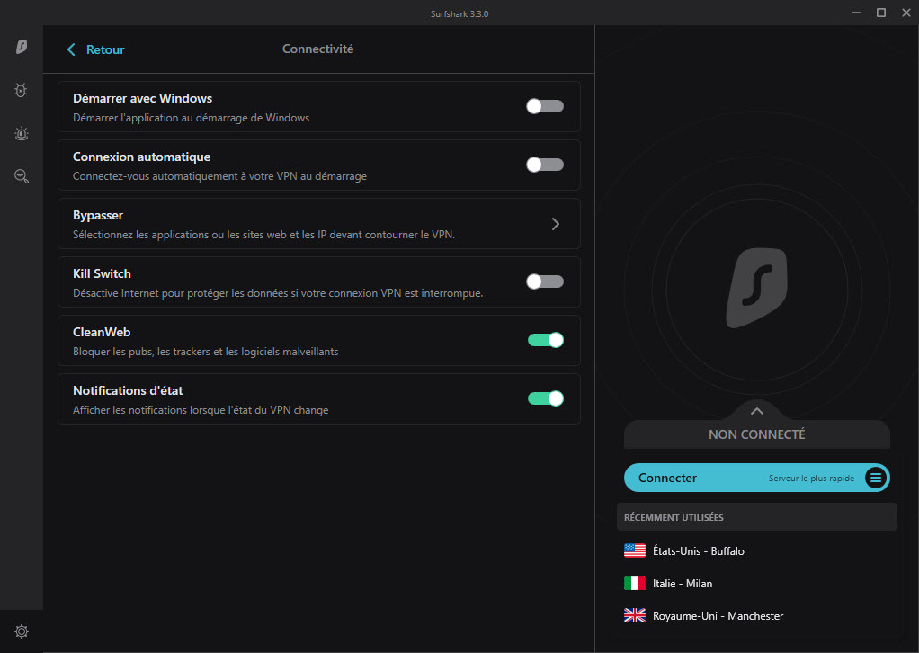Turn on the Kill Switch toggle
Image resolution: width=919 pixels, height=653 pixels.
click(545, 282)
